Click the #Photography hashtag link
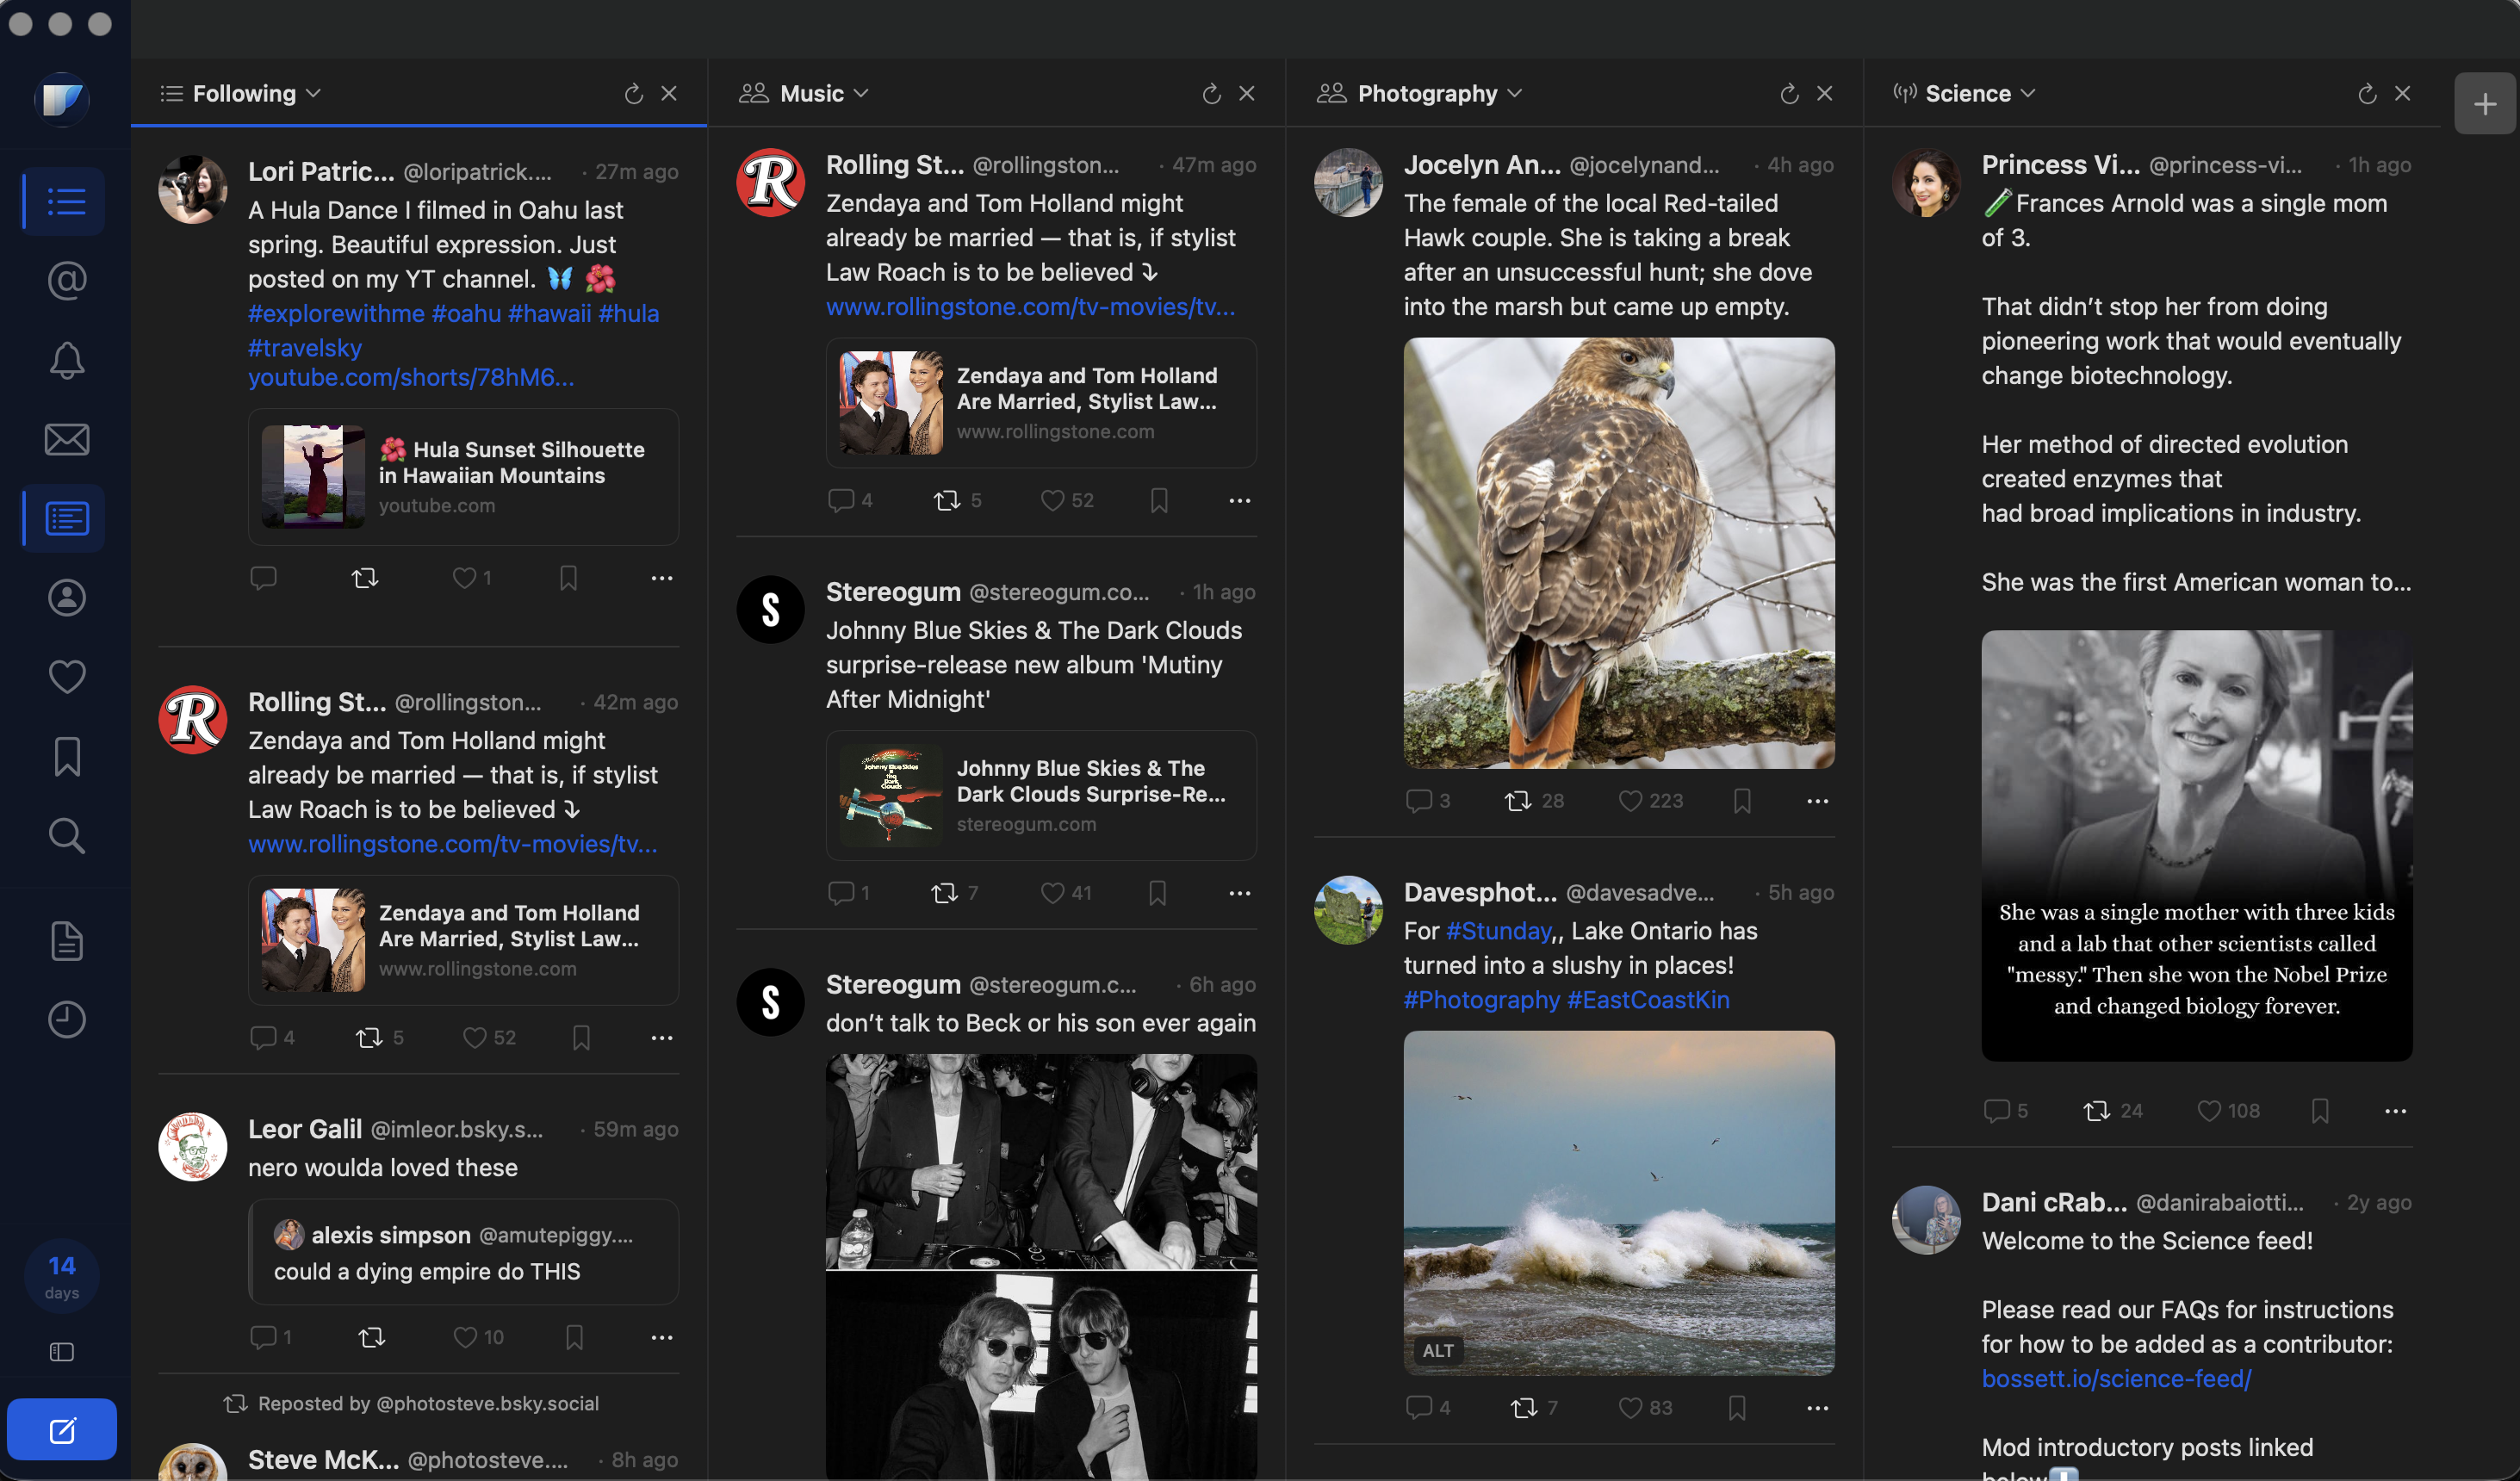Screen dimensions: 2520x1481 tap(1481, 1000)
